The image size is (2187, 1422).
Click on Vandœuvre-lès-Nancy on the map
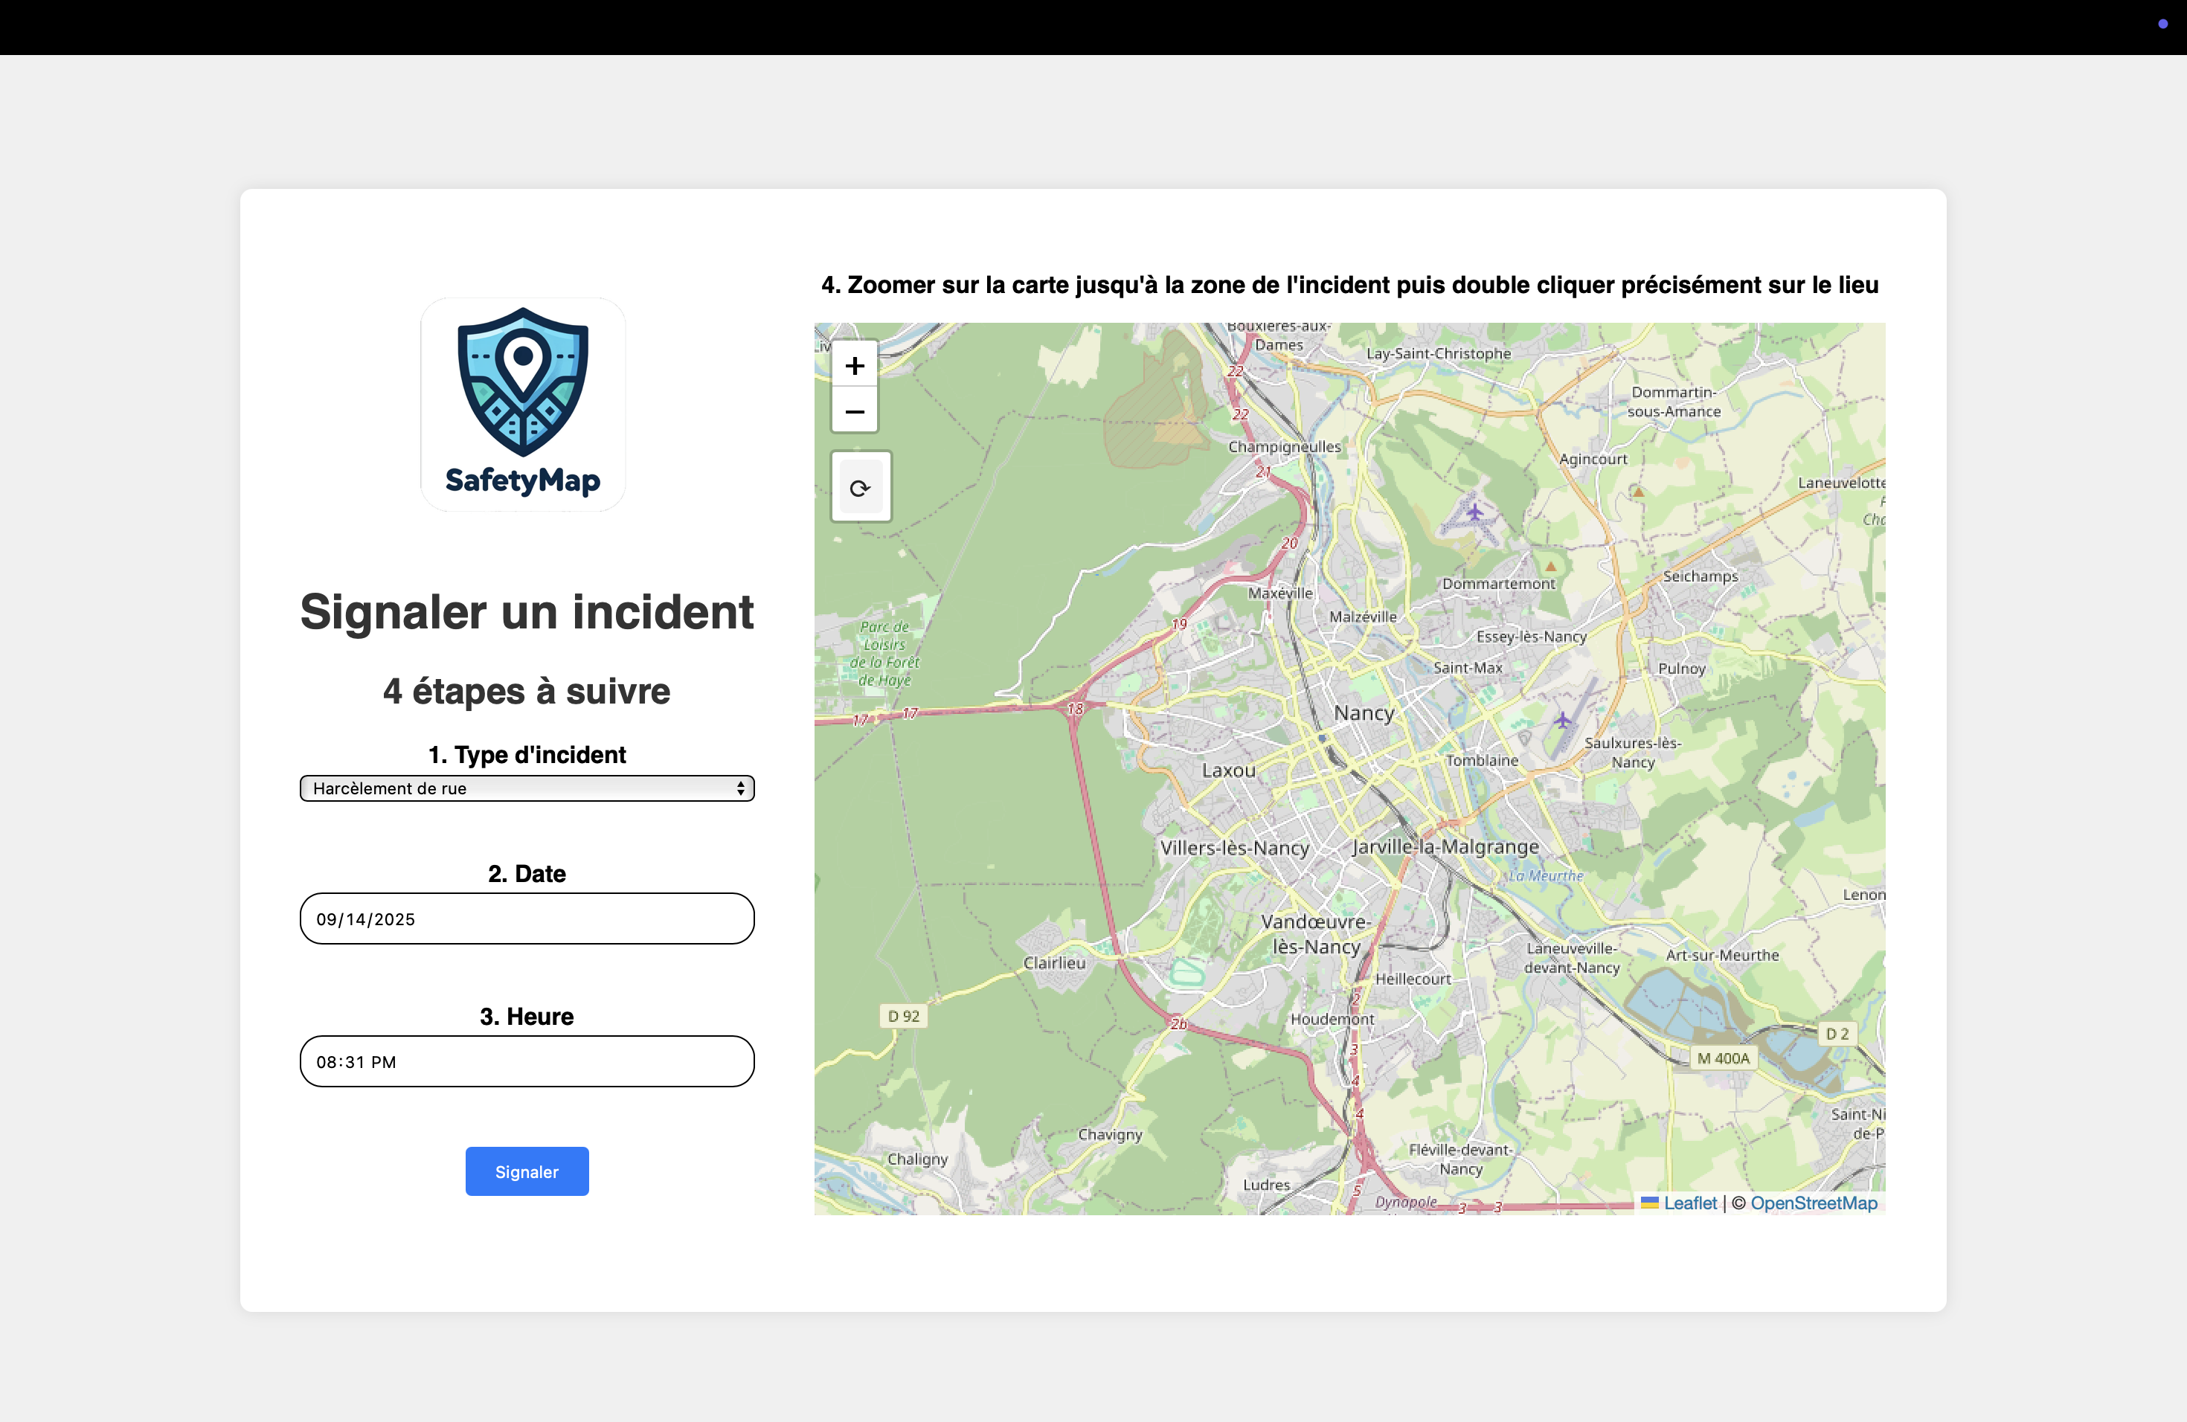[1316, 933]
